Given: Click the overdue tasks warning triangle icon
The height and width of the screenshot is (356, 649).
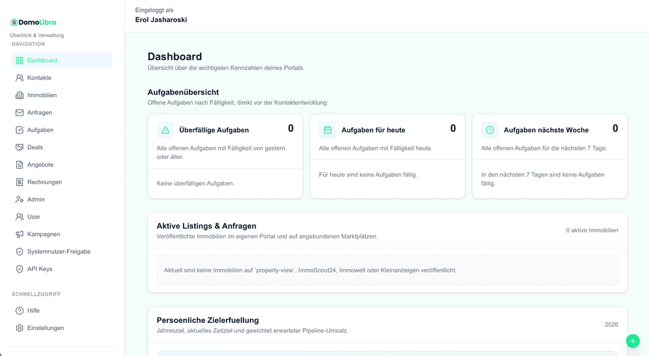Looking at the screenshot, I should (x=165, y=130).
